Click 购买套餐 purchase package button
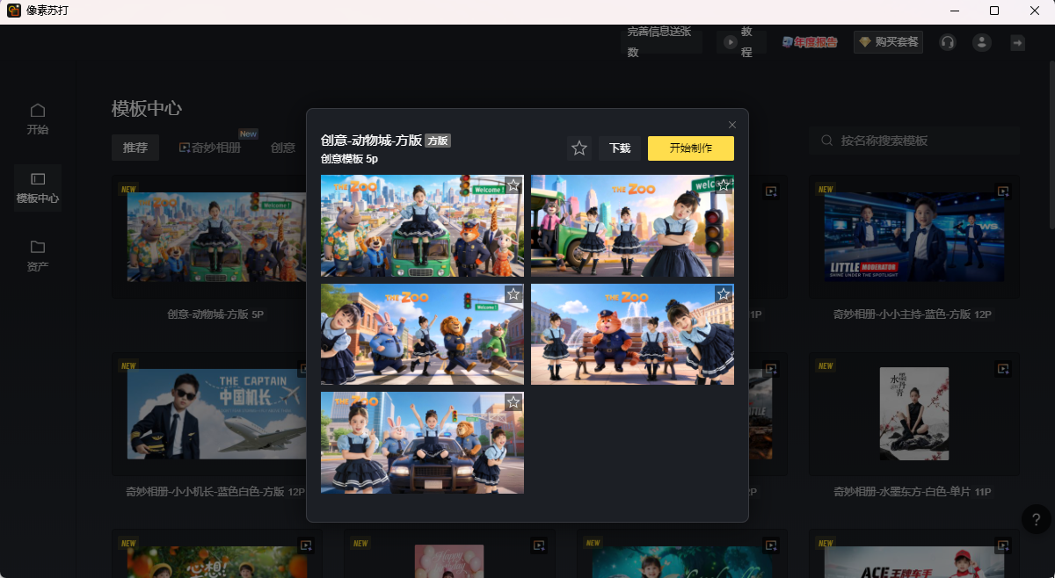This screenshot has height=578, width=1055. (x=888, y=42)
